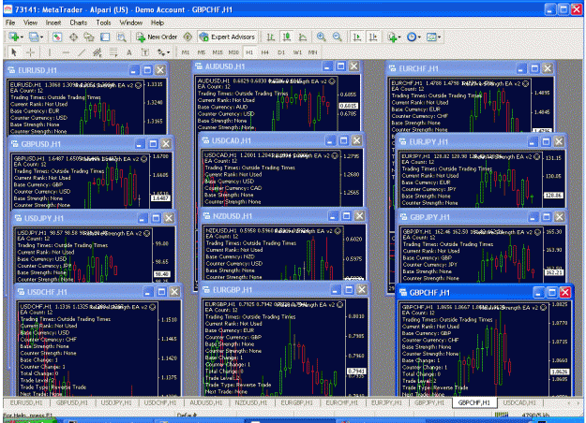Open the File menu
Viewport: 586px width, 423px height.
pyautogui.click(x=10, y=22)
